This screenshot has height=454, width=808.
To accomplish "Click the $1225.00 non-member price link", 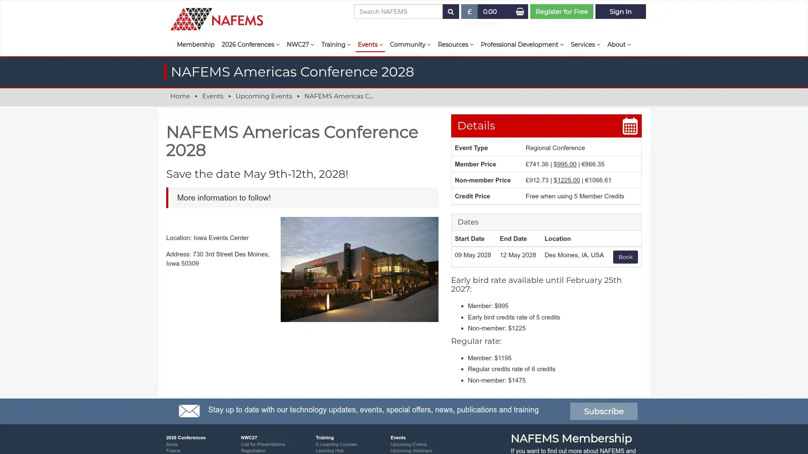I will pyautogui.click(x=566, y=180).
